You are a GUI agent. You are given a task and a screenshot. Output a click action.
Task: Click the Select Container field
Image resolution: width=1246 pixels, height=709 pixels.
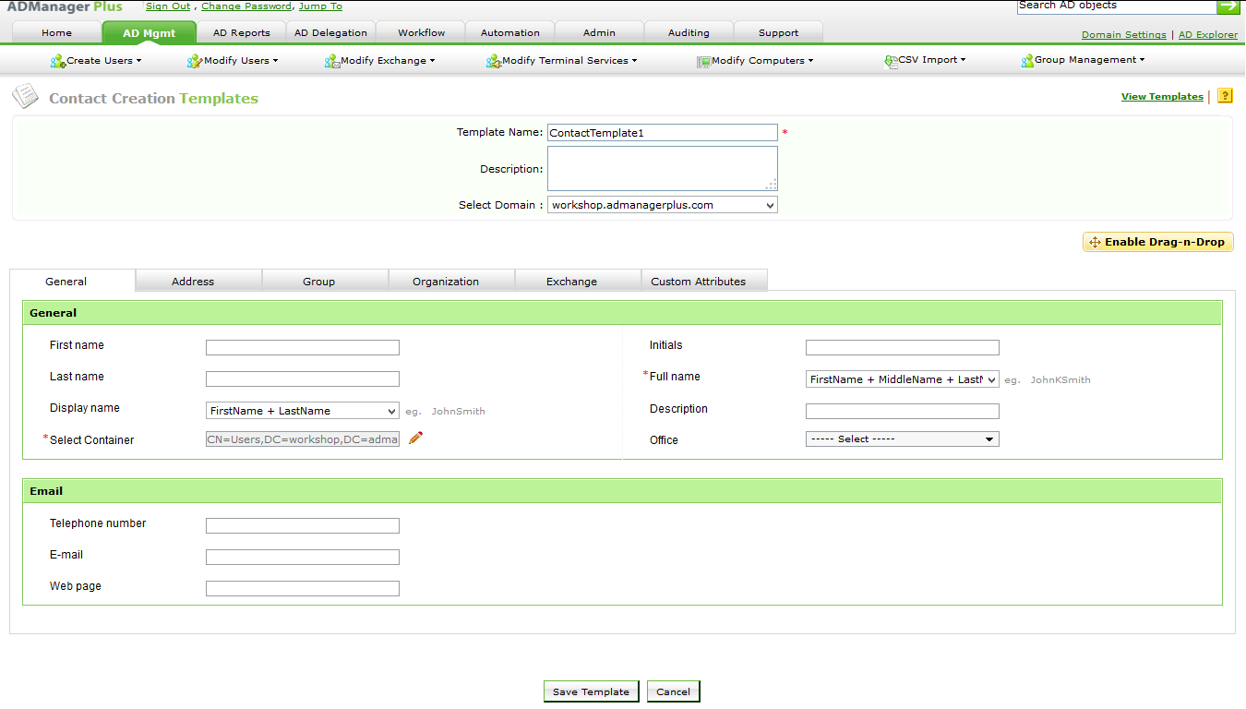click(x=303, y=439)
